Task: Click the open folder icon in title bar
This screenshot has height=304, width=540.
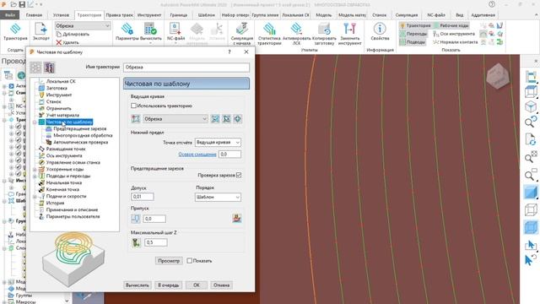Action: pyautogui.click(x=13, y=4)
